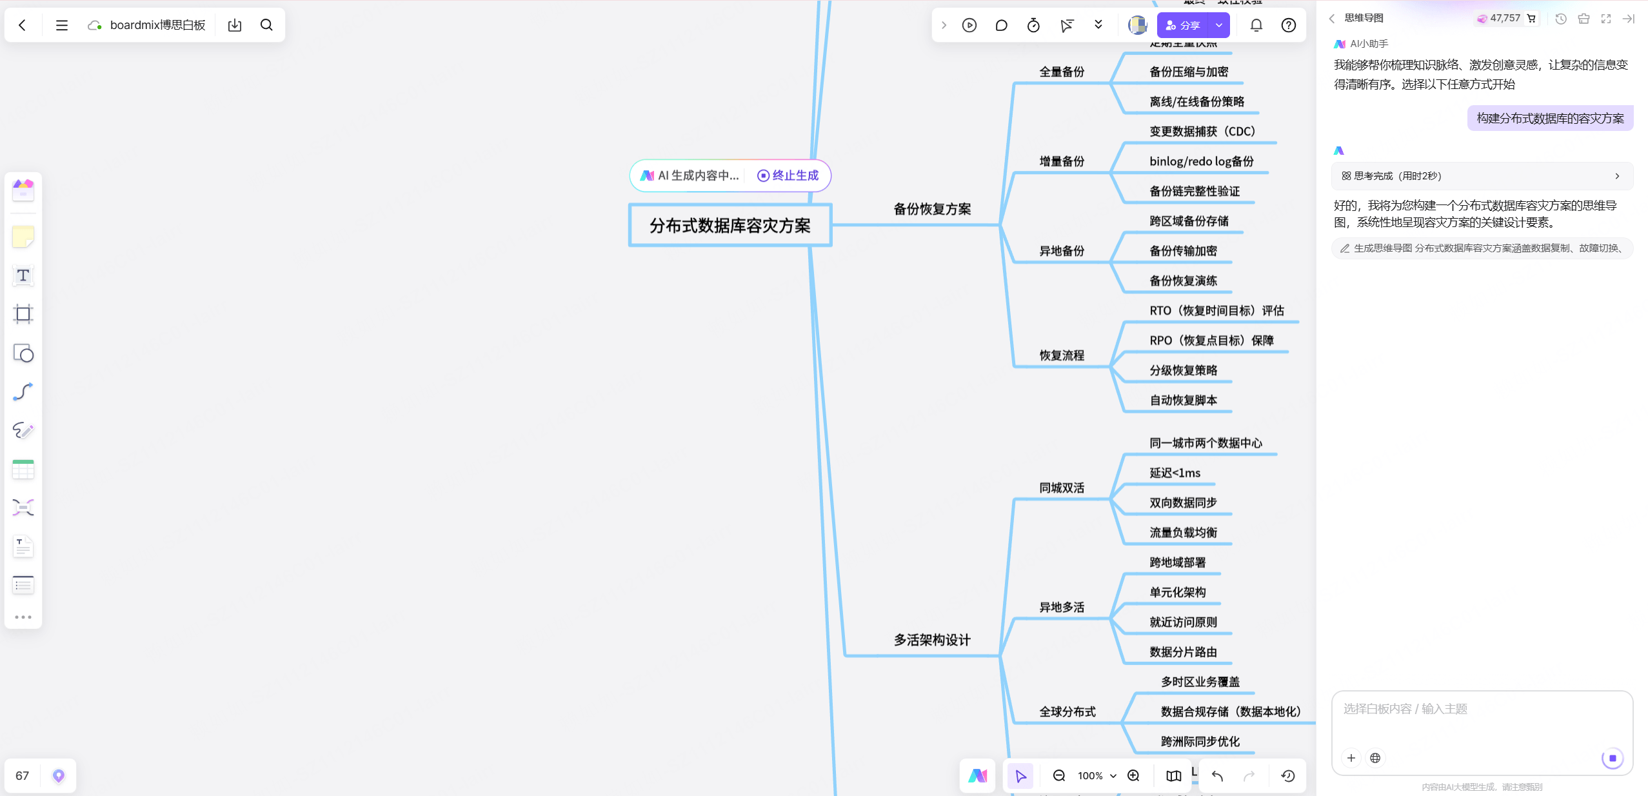1648x796 pixels.
Task: Expand the 思考完成 thinking details
Action: pyautogui.click(x=1482, y=175)
